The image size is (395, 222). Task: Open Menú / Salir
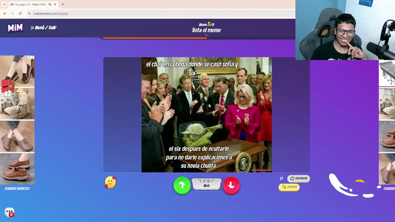[x=44, y=27]
